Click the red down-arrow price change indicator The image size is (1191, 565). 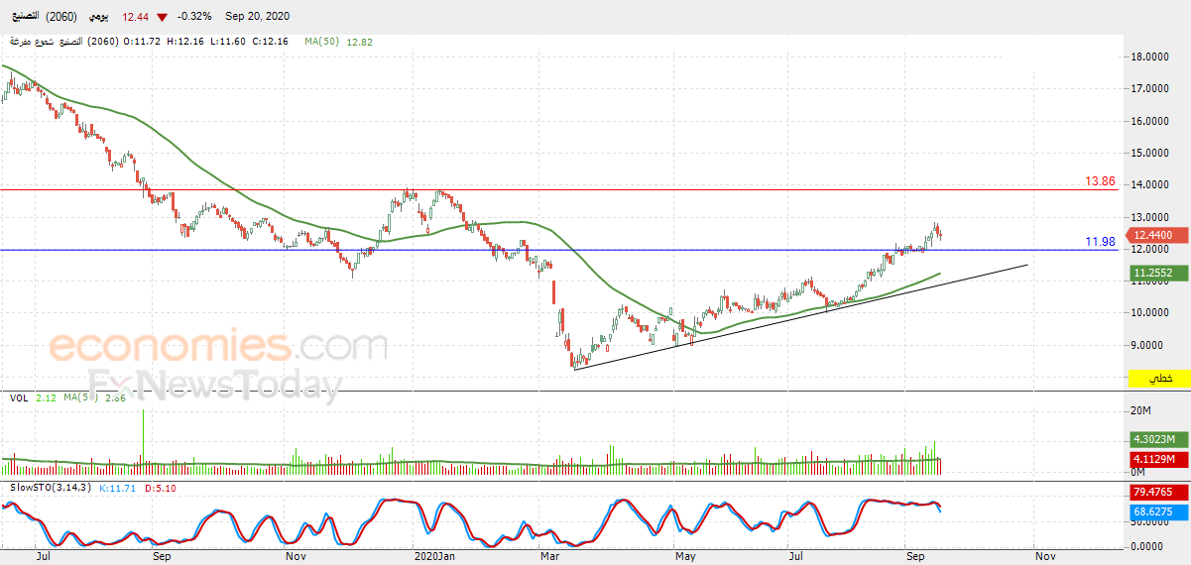pos(162,18)
